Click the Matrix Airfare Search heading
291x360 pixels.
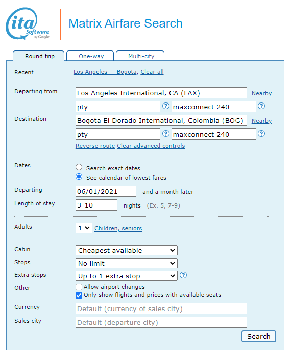click(x=126, y=23)
